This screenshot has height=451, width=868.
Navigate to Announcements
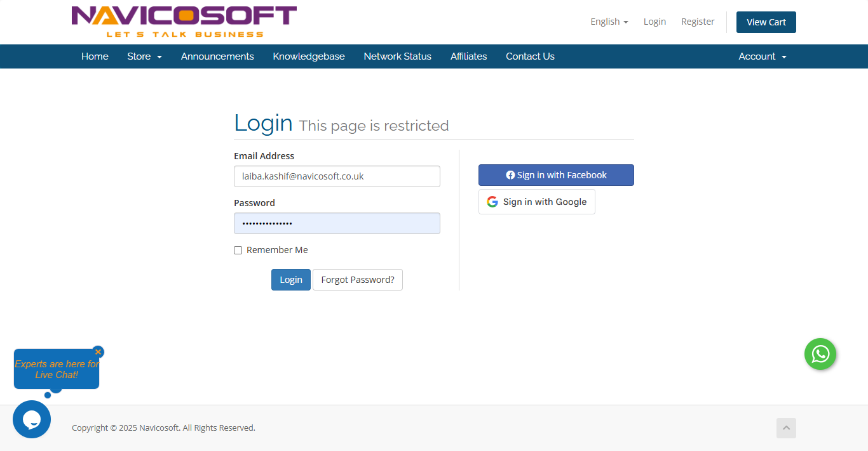click(x=217, y=56)
